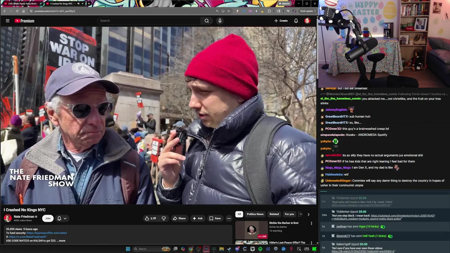Viewport: 450px width, 253px height.
Task: Select the Related chip
Action: pyautogui.click(x=274, y=214)
